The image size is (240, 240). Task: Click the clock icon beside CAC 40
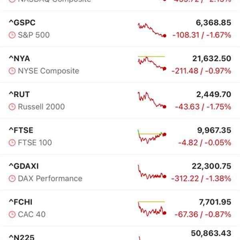coord(12,214)
